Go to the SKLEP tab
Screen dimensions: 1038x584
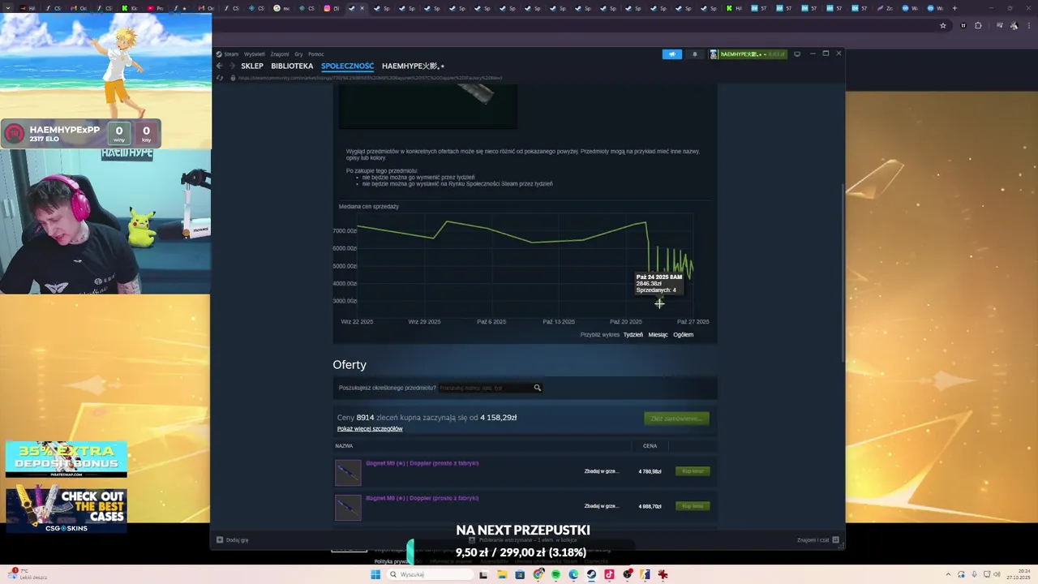point(252,66)
